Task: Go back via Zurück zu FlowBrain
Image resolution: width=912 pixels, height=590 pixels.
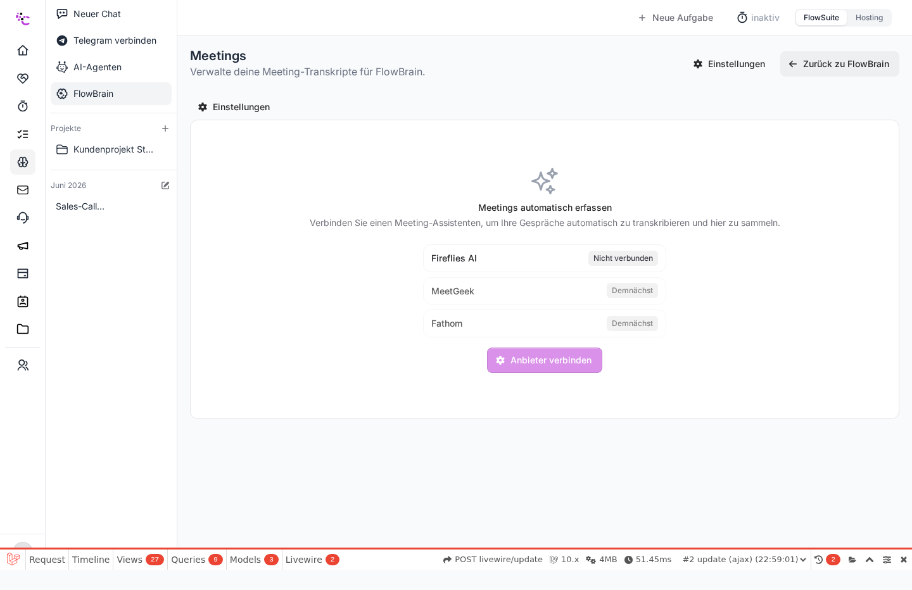Action: [840, 64]
